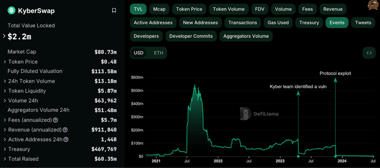Click the llama avatar icon in corner
This screenshot has width=380, height=168.
coord(373,5)
